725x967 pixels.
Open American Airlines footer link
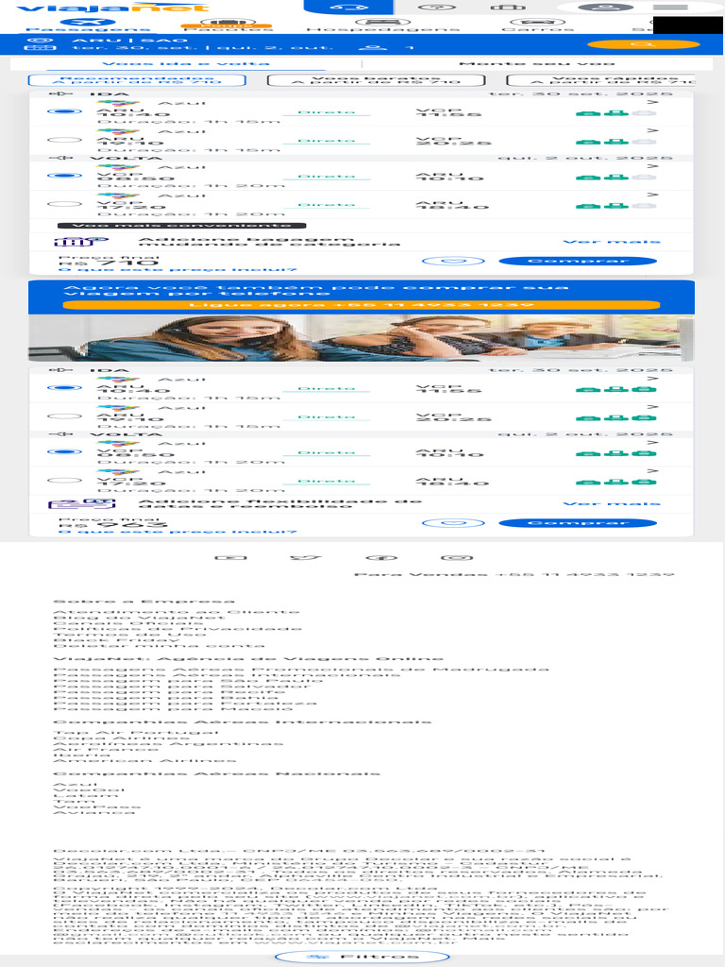tap(144, 761)
